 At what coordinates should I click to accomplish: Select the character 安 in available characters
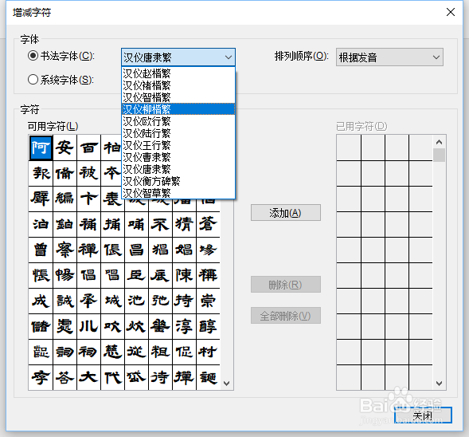65,148
